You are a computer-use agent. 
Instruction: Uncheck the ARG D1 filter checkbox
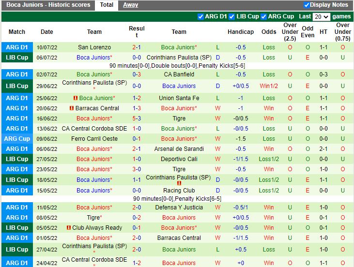coord(201,16)
